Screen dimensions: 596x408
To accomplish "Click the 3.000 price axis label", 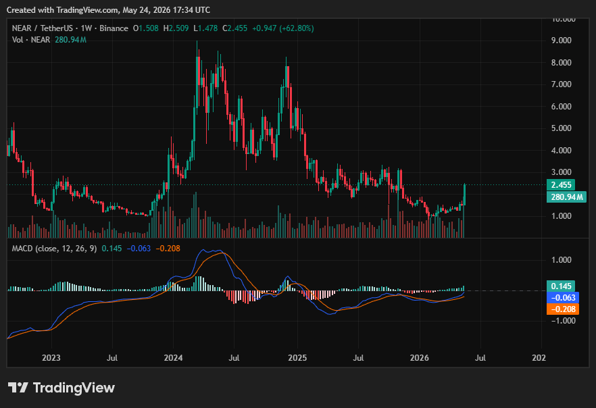I will point(561,172).
